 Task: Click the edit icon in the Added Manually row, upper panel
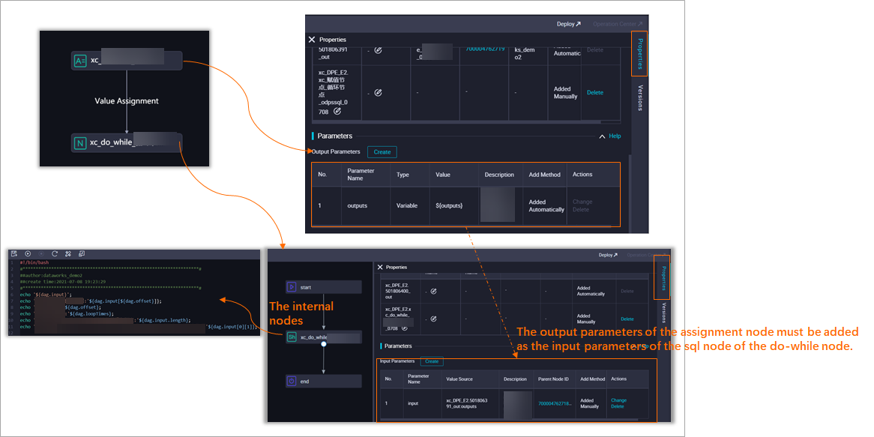[378, 92]
